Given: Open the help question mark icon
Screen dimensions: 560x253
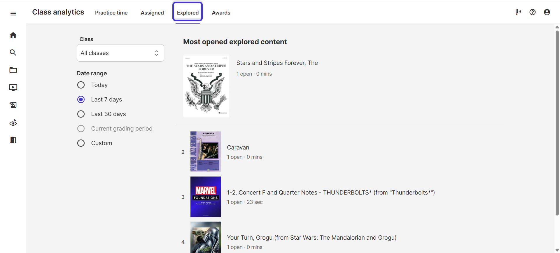Looking at the screenshot, I should pos(533,12).
